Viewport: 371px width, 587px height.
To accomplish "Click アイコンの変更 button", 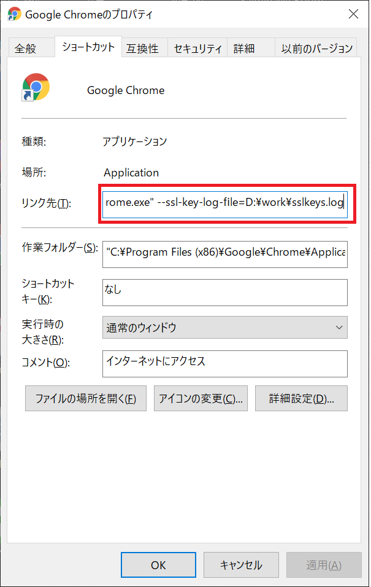I will pos(201,398).
